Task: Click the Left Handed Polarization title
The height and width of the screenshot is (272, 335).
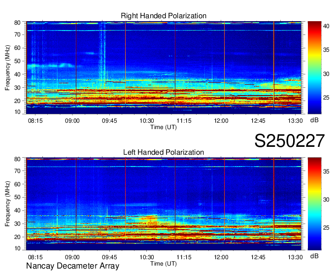Action: coord(164,152)
